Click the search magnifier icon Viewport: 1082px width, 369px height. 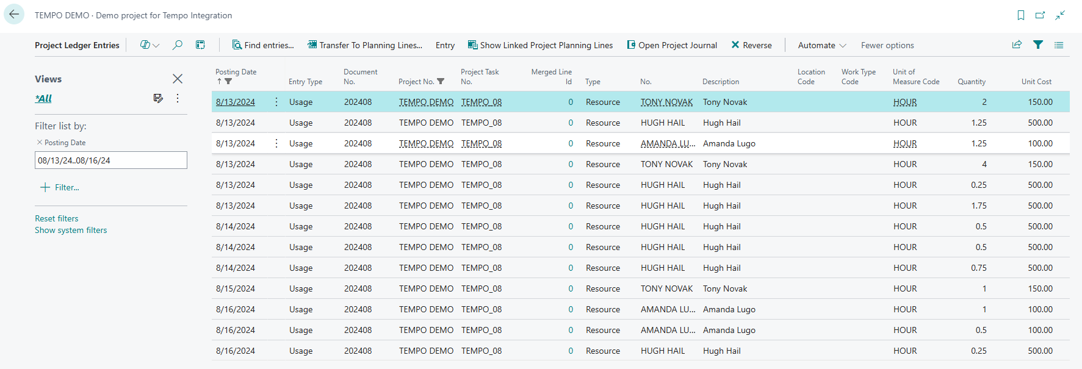pos(177,45)
